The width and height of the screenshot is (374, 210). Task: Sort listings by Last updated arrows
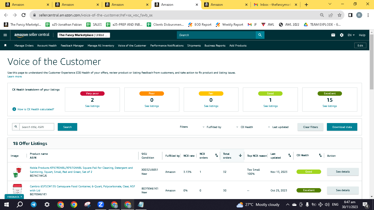point(290,155)
